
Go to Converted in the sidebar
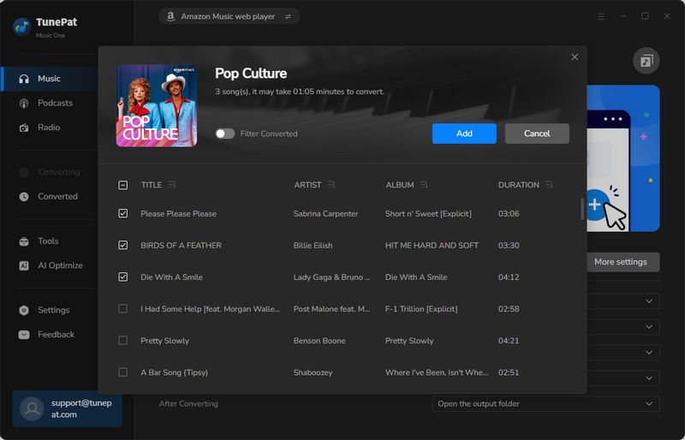pos(57,196)
